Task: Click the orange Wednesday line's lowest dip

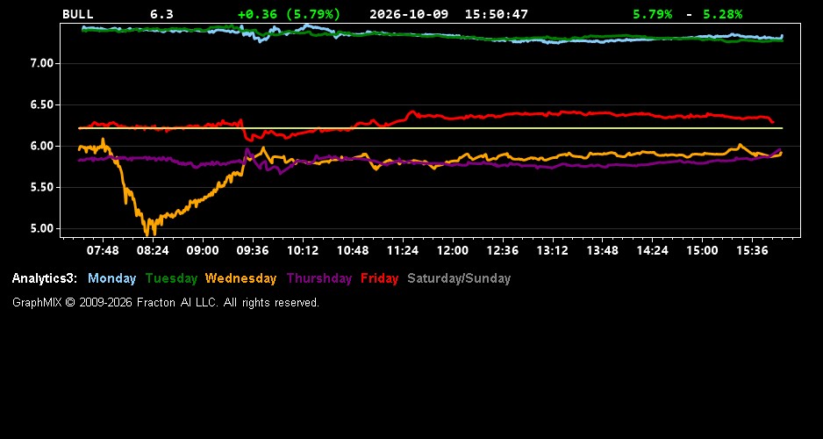Action: click(x=149, y=230)
